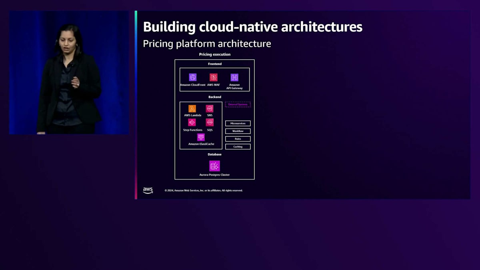Click the Amazon API Gateway icon
480x270 pixels.
click(234, 77)
